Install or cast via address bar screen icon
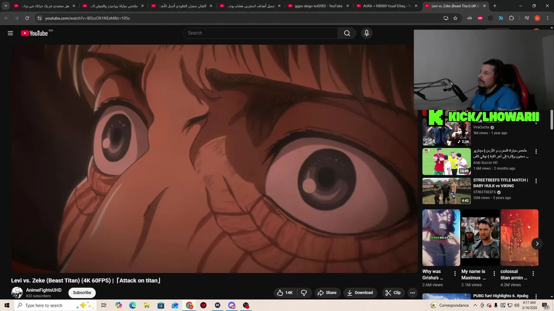This screenshot has width=554, height=311. click(x=446, y=18)
